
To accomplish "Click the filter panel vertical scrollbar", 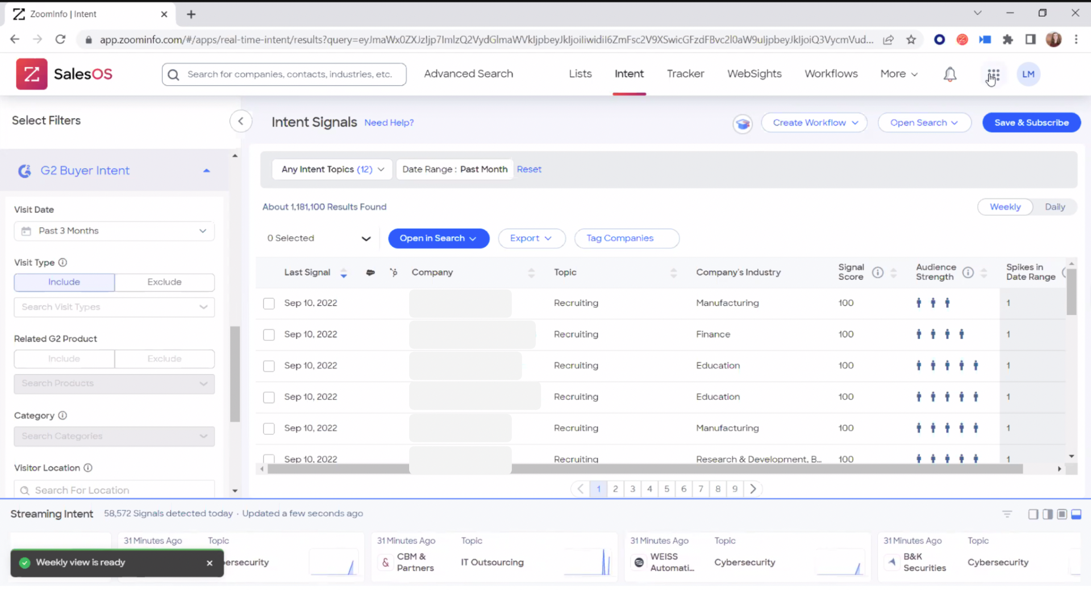I will (235, 374).
